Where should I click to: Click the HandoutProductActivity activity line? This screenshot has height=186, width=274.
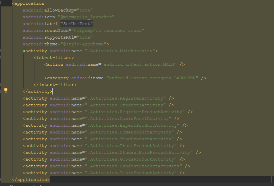(x=106, y=166)
